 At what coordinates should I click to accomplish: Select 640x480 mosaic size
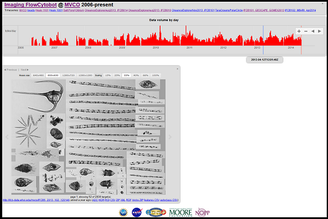pyautogui.click(x=38, y=75)
